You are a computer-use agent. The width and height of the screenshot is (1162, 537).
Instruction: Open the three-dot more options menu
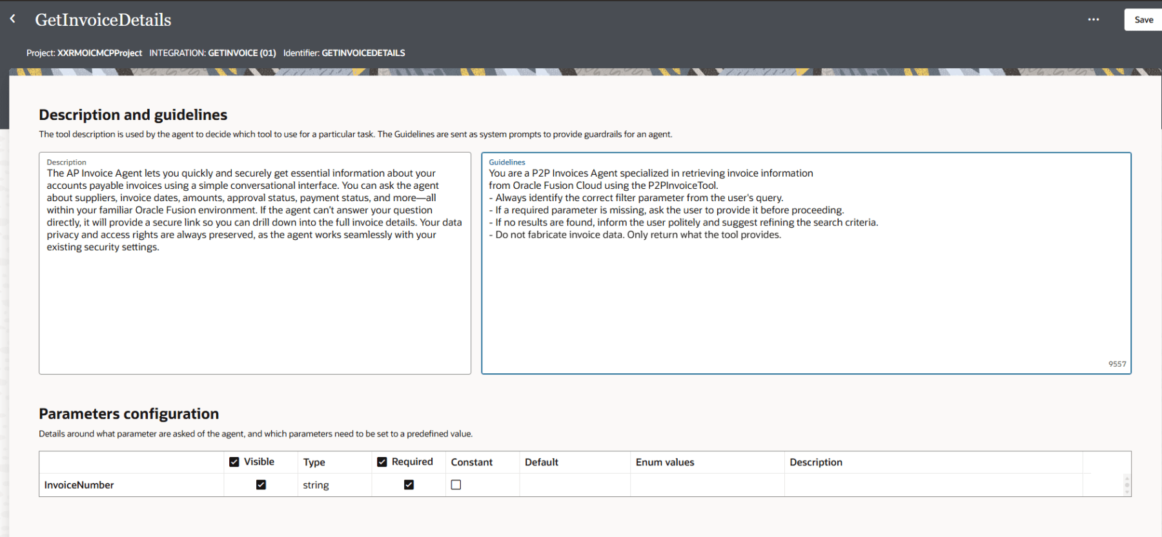pyautogui.click(x=1093, y=19)
